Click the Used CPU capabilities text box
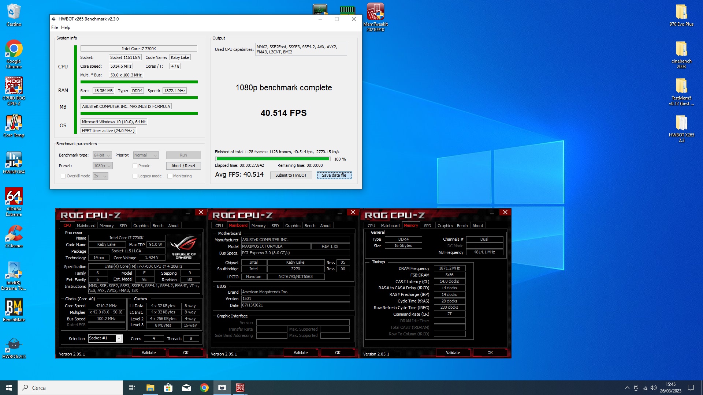This screenshot has width=703, height=395. pyautogui.click(x=301, y=49)
